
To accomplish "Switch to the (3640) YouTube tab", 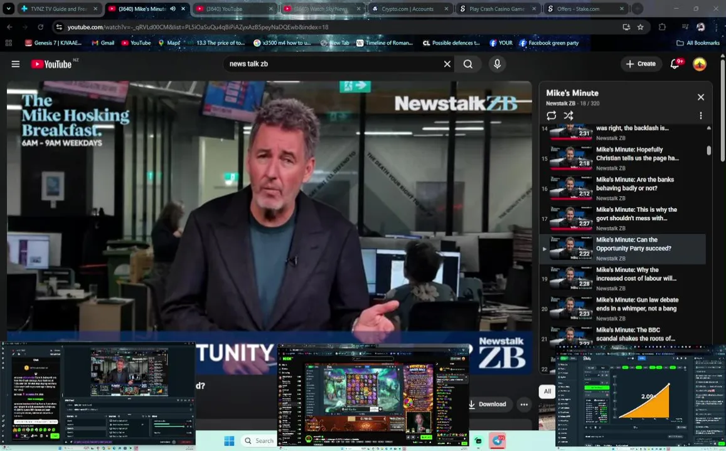I will [230, 9].
